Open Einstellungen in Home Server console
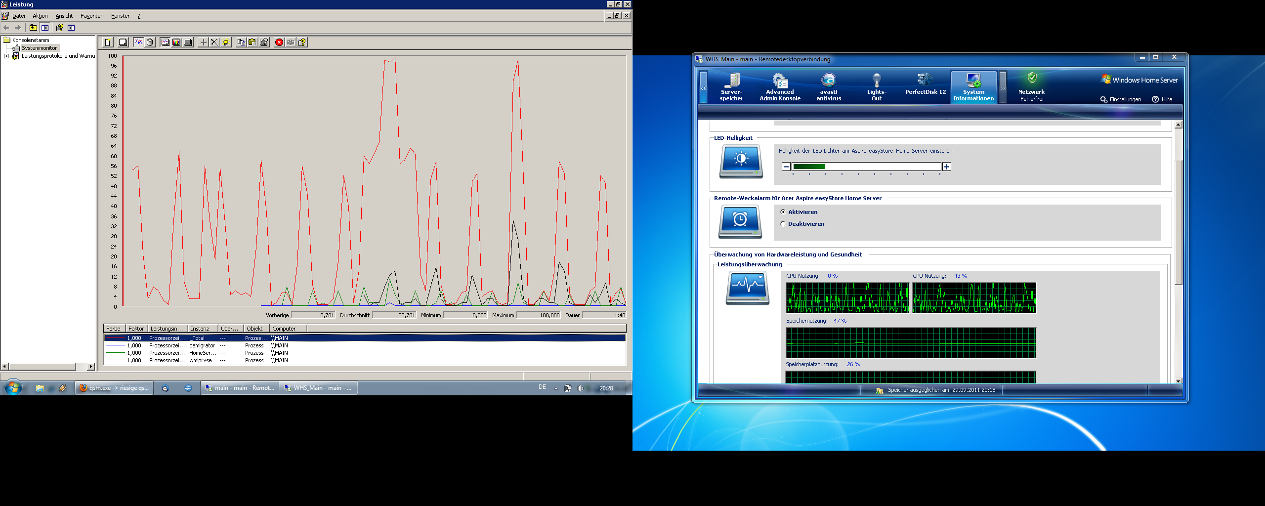This screenshot has width=1265, height=506. pyautogui.click(x=1121, y=99)
